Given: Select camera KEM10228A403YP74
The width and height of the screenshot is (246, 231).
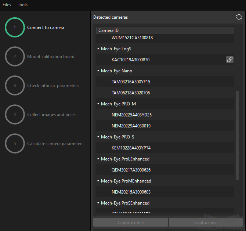Looking at the screenshot, I should pyautogui.click(x=165, y=148).
